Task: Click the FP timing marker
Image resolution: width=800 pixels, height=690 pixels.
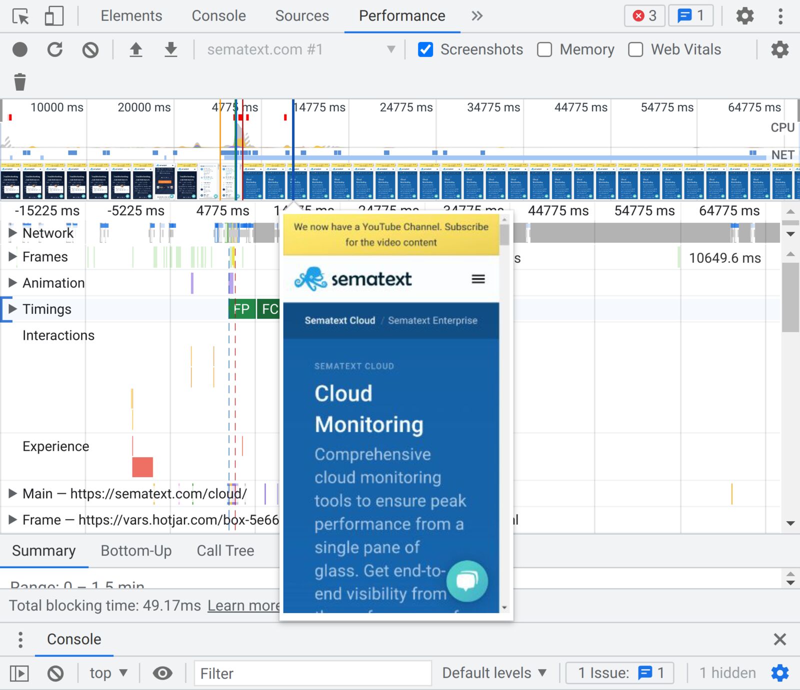Action: (242, 309)
